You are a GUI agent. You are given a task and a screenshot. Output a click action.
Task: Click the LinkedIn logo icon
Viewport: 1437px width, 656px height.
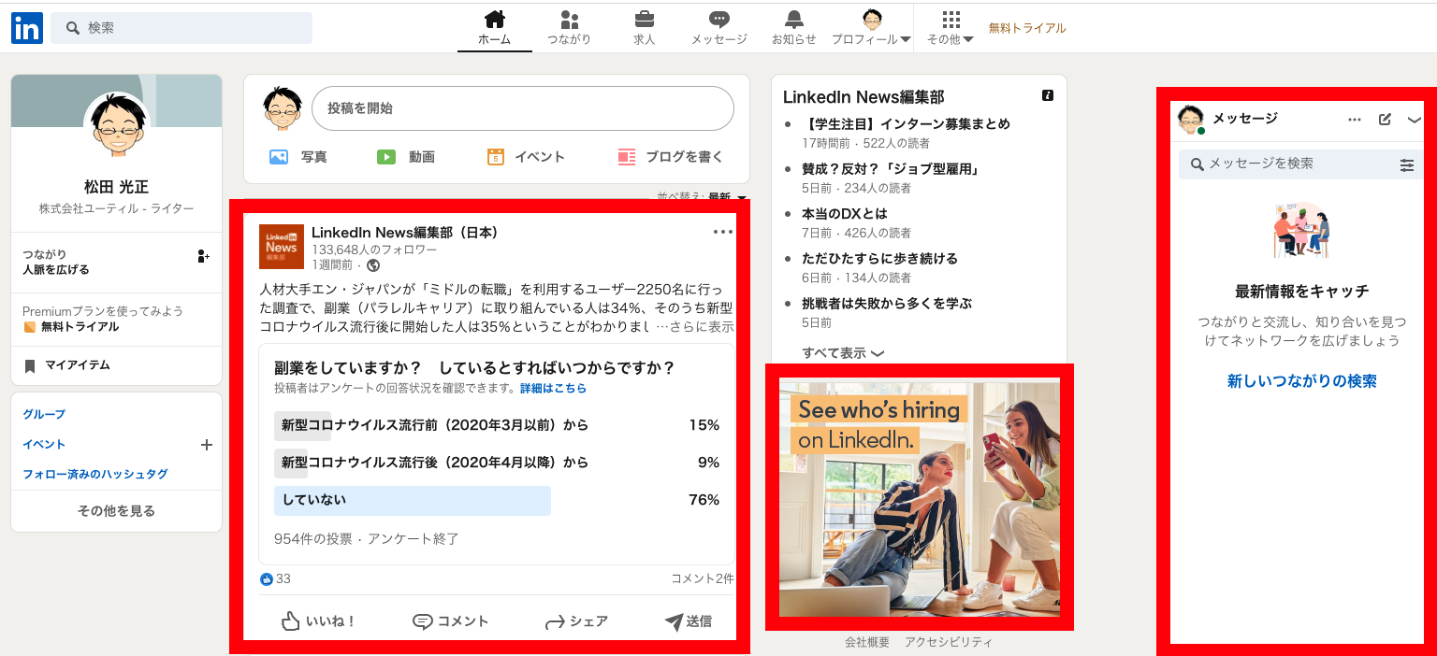click(x=27, y=28)
